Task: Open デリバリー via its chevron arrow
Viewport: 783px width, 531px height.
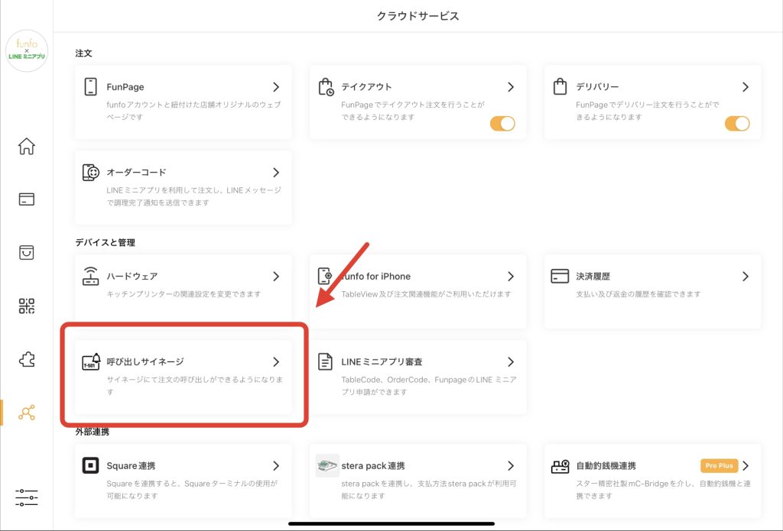Action: [746, 87]
